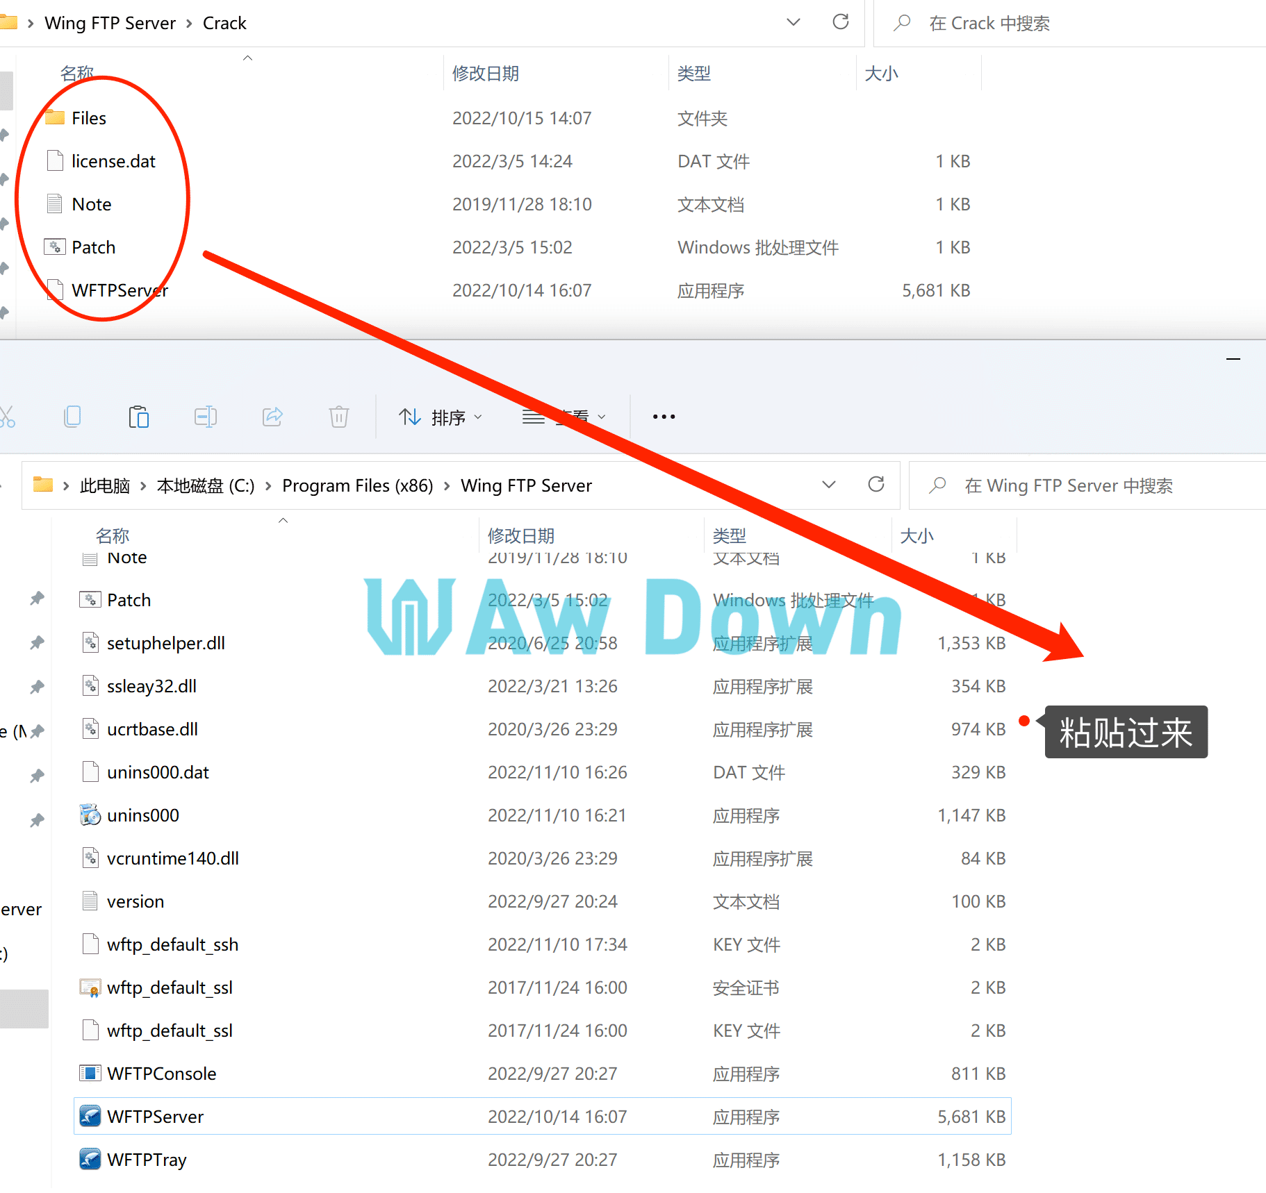This screenshot has width=1266, height=1193.
Task: Open the 排序 sort dropdown
Action: tap(441, 417)
